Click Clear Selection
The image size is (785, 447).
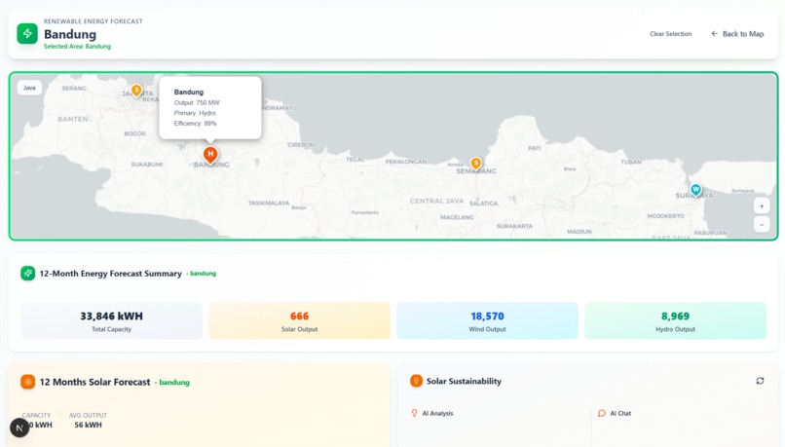[x=670, y=33]
